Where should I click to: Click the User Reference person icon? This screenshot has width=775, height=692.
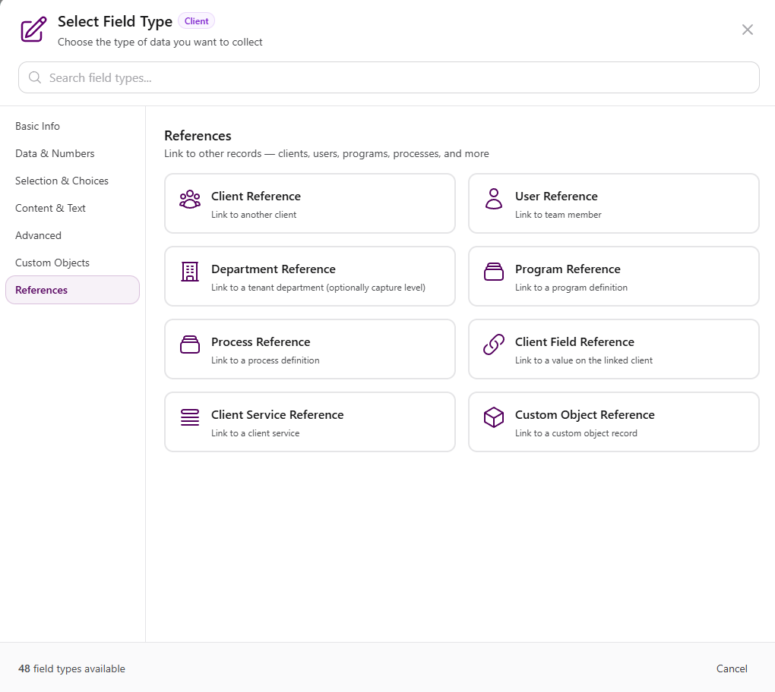493,199
